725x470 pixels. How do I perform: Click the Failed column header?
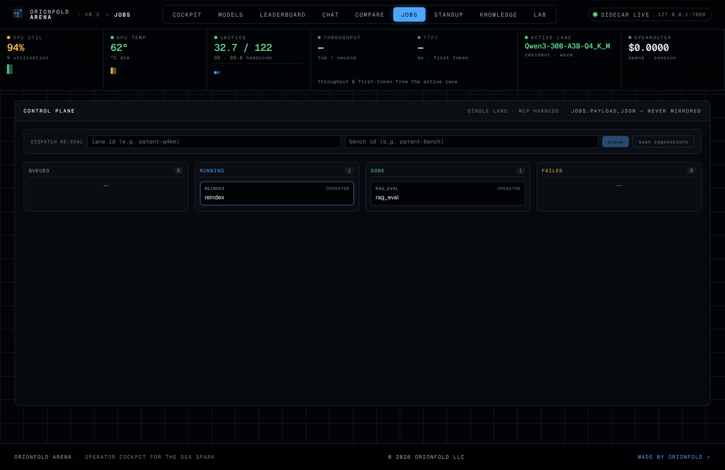click(552, 171)
